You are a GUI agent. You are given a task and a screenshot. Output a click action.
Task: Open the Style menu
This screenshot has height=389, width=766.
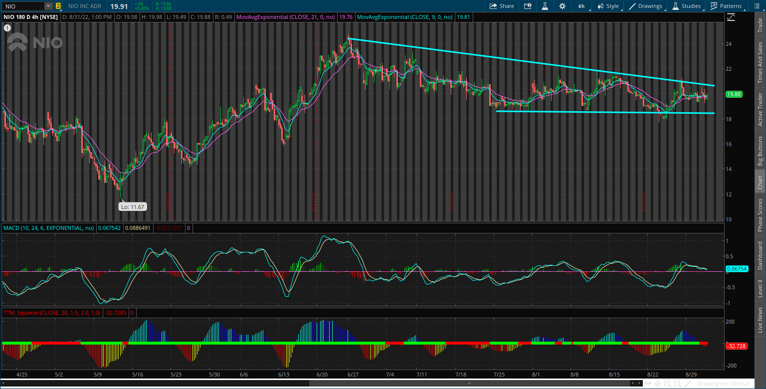(x=608, y=6)
